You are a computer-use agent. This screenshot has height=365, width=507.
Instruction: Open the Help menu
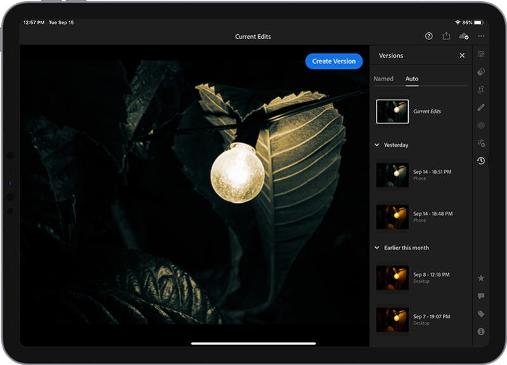428,37
